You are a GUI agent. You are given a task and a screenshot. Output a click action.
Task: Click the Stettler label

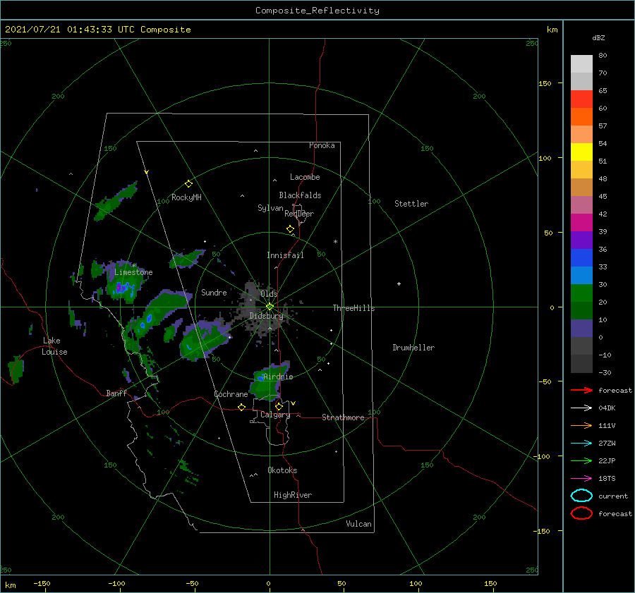pos(411,204)
